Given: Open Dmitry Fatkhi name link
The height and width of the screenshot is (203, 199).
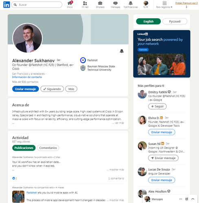Looking at the screenshot, I should pyautogui.click(x=157, y=92).
